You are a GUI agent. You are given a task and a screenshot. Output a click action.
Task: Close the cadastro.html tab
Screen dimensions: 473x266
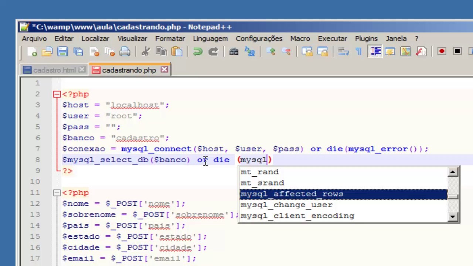pyautogui.click(x=82, y=69)
